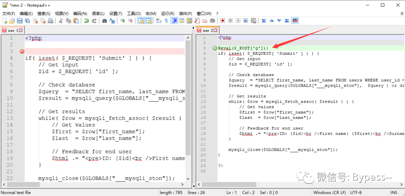This screenshot has height=196, width=405.
Task: Save the current file with toolbar icon
Action: coord(19,21)
